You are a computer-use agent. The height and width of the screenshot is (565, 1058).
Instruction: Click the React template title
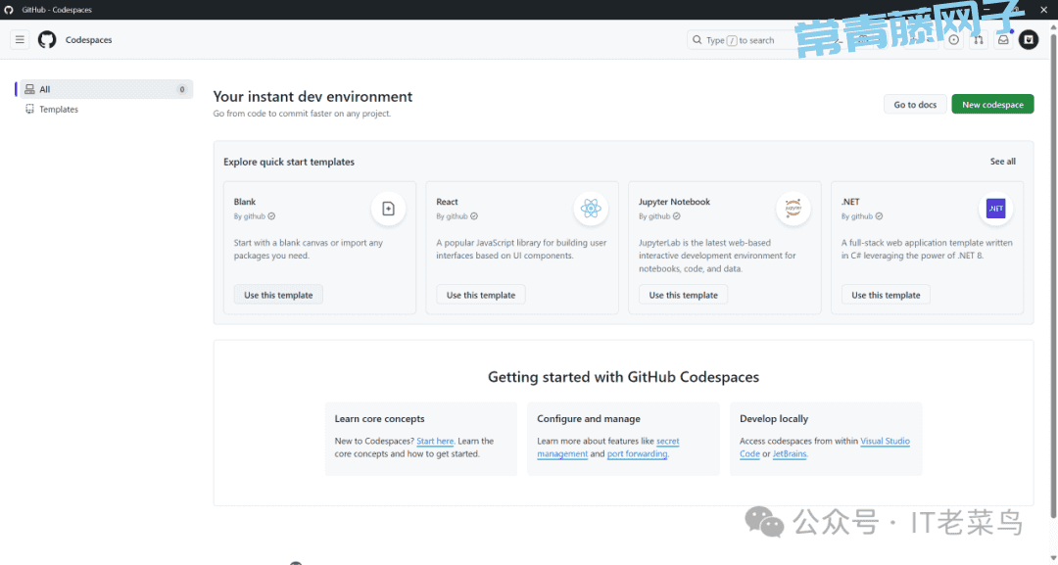click(447, 202)
